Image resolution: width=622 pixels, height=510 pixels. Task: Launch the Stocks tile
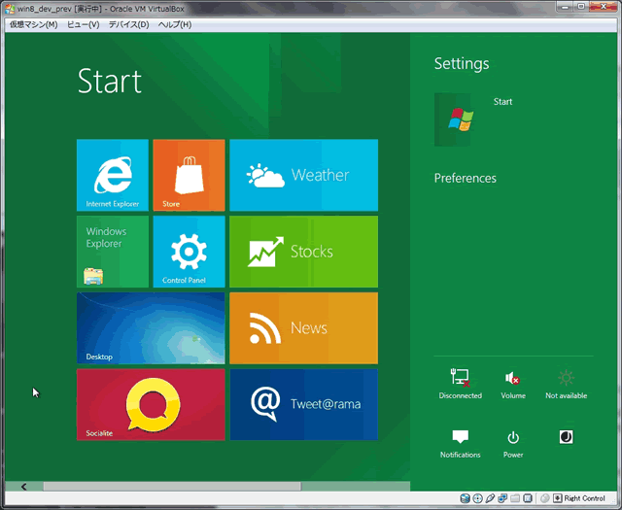[303, 252]
